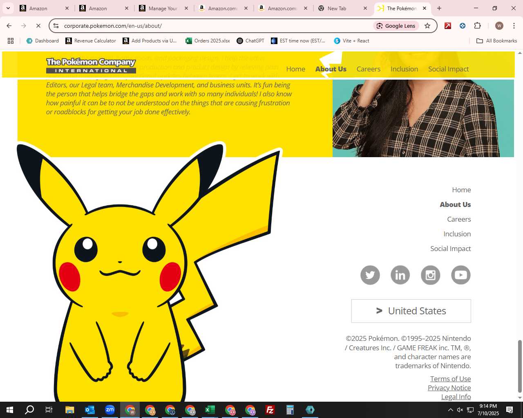Open the Windows Start menu
523x418 pixels.
pyautogui.click(x=10, y=410)
